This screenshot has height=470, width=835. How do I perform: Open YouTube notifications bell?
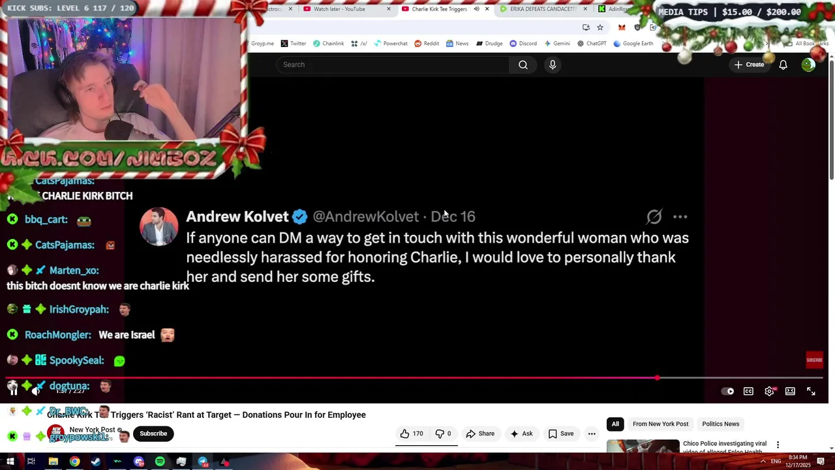click(783, 65)
